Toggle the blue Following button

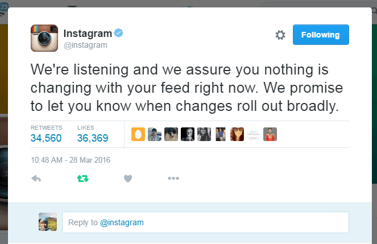coord(321,35)
